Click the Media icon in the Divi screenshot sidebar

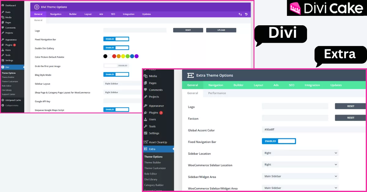pos(3,17)
